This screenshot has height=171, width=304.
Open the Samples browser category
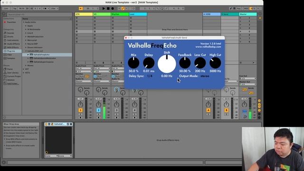pyautogui.click(x=11, y=58)
